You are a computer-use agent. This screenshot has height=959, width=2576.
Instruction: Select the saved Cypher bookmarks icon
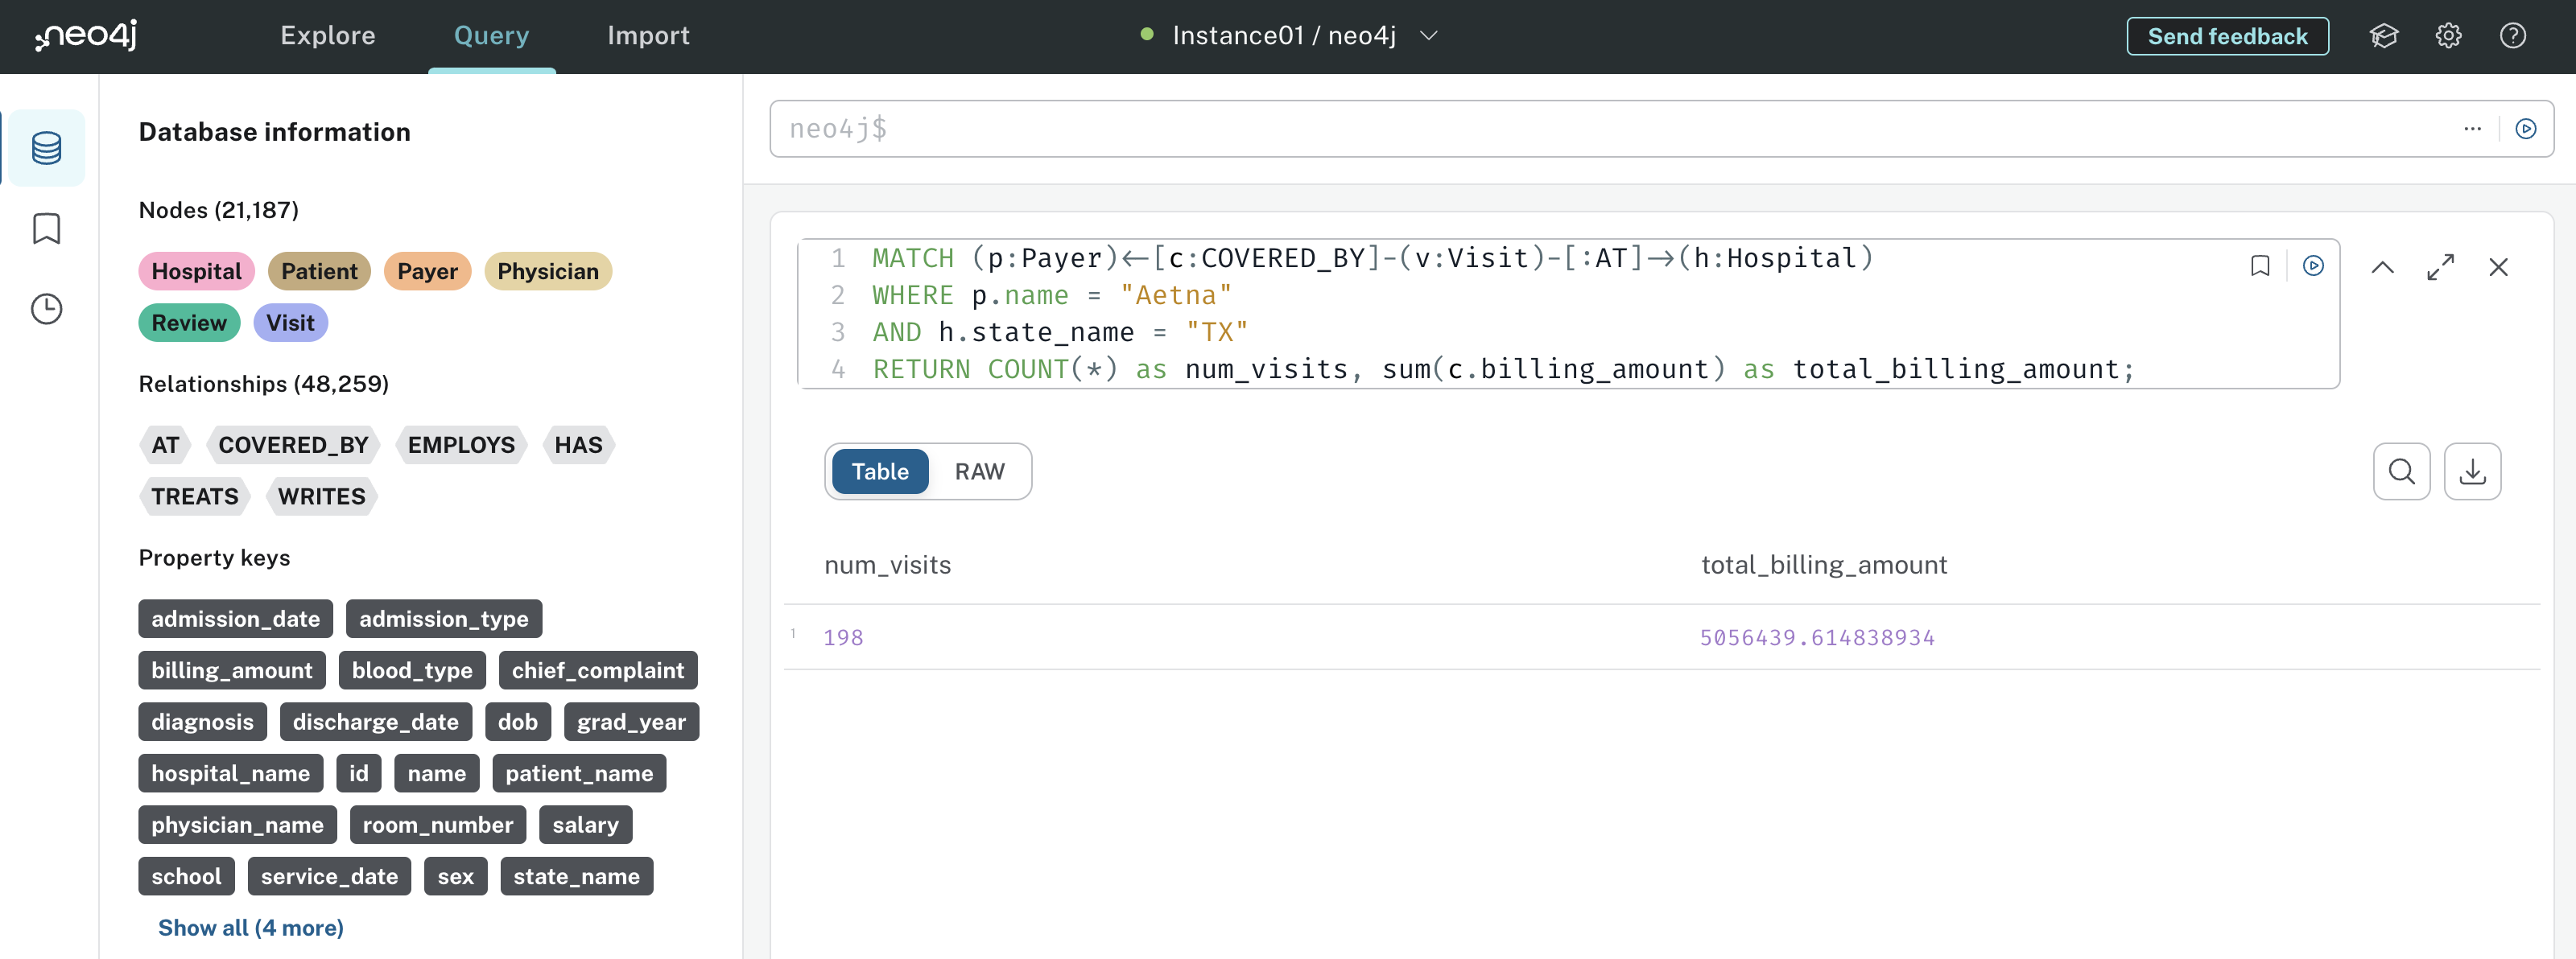45,228
